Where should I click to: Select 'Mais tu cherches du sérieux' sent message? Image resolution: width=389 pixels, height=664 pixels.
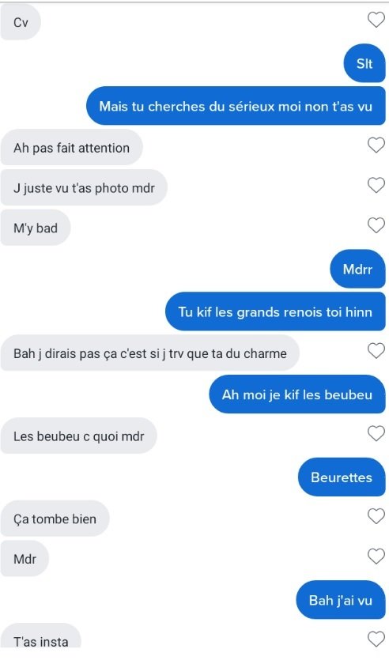point(236,106)
